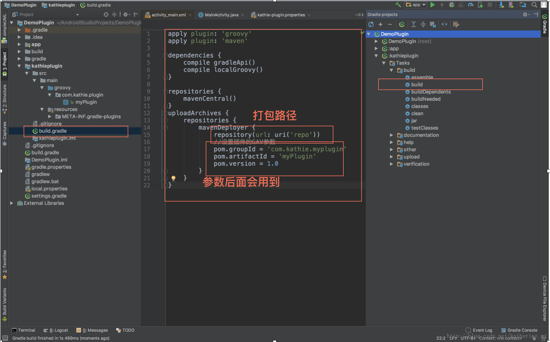Click the Stop square button

[x=490, y=5]
